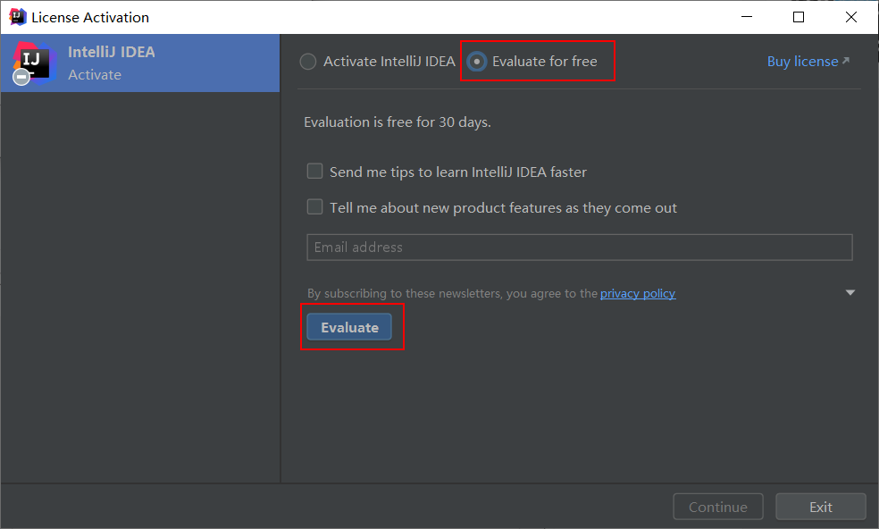The width and height of the screenshot is (879, 529).
Task: Open the privacy policy link
Action: pos(638,293)
